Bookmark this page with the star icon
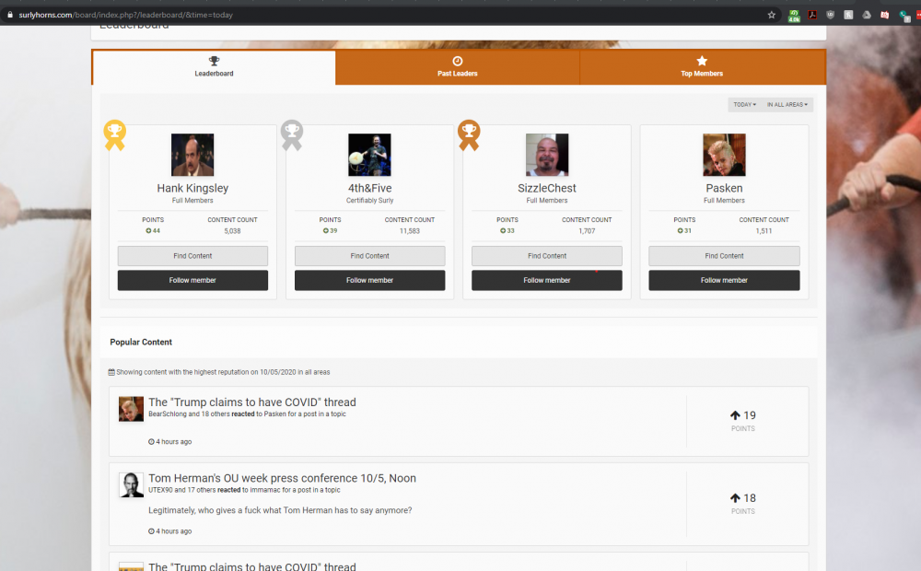Viewport: 921px width, 571px height. pyautogui.click(x=772, y=15)
